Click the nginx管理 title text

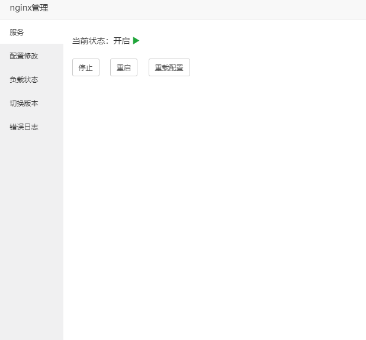pyautogui.click(x=29, y=8)
